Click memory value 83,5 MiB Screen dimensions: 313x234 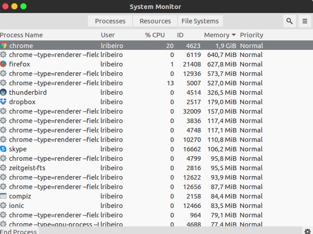click(x=223, y=206)
